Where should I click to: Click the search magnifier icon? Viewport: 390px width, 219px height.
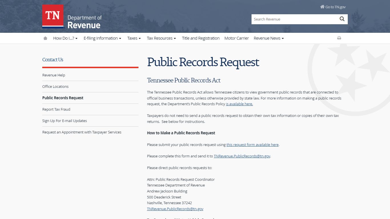pyautogui.click(x=342, y=19)
